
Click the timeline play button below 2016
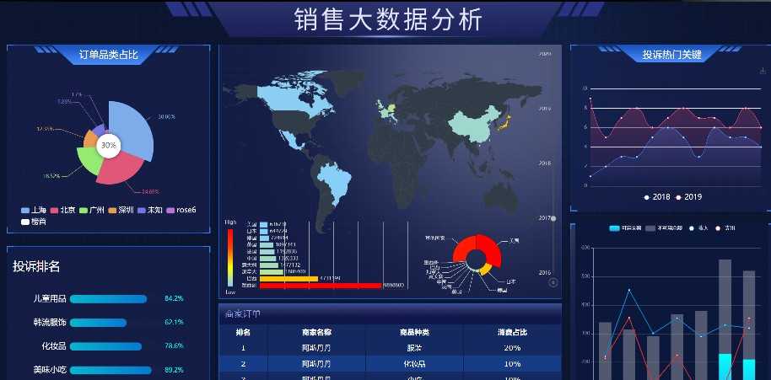(553, 282)
